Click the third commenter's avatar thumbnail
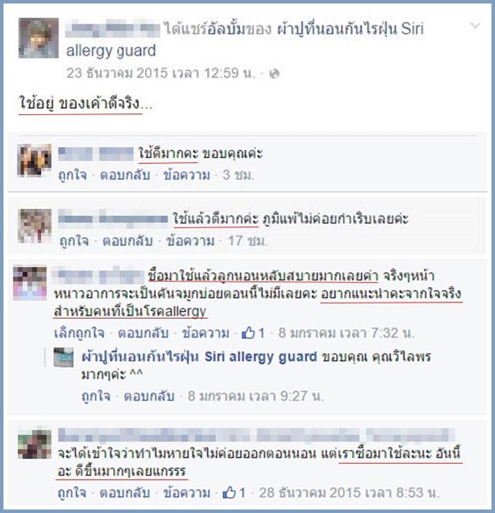Screen dimensions: 495x513 [x=30, y=283]
